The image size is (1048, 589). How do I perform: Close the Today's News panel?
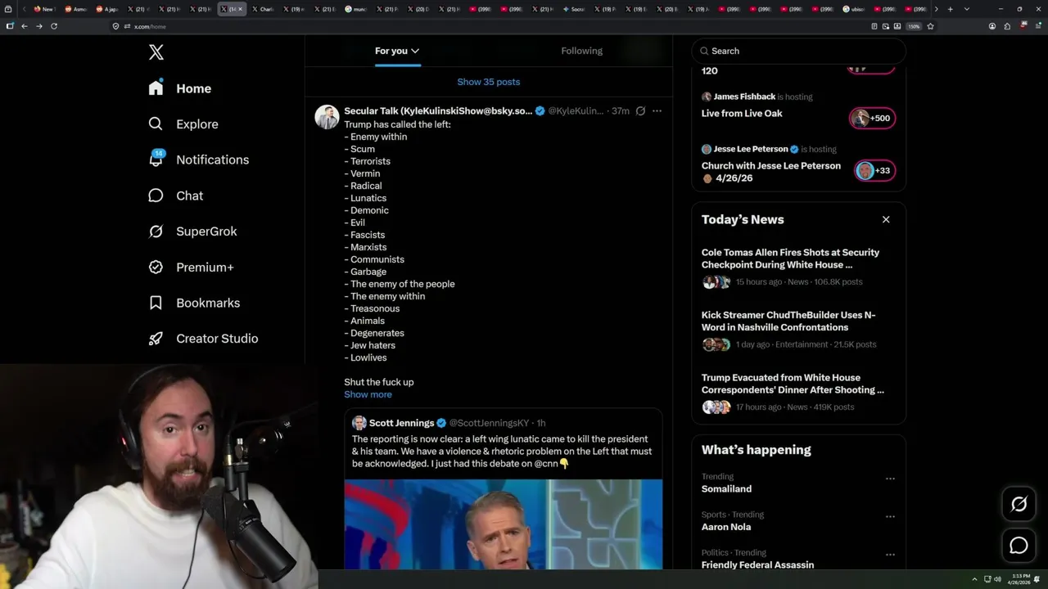pyautogui.click(x=886, y=219)
